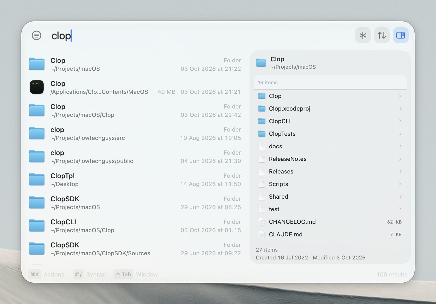Expand the ClopCLI chevron in preview
Image resolution: width=436 pixels, height=304 pixels.
[400, 121]
